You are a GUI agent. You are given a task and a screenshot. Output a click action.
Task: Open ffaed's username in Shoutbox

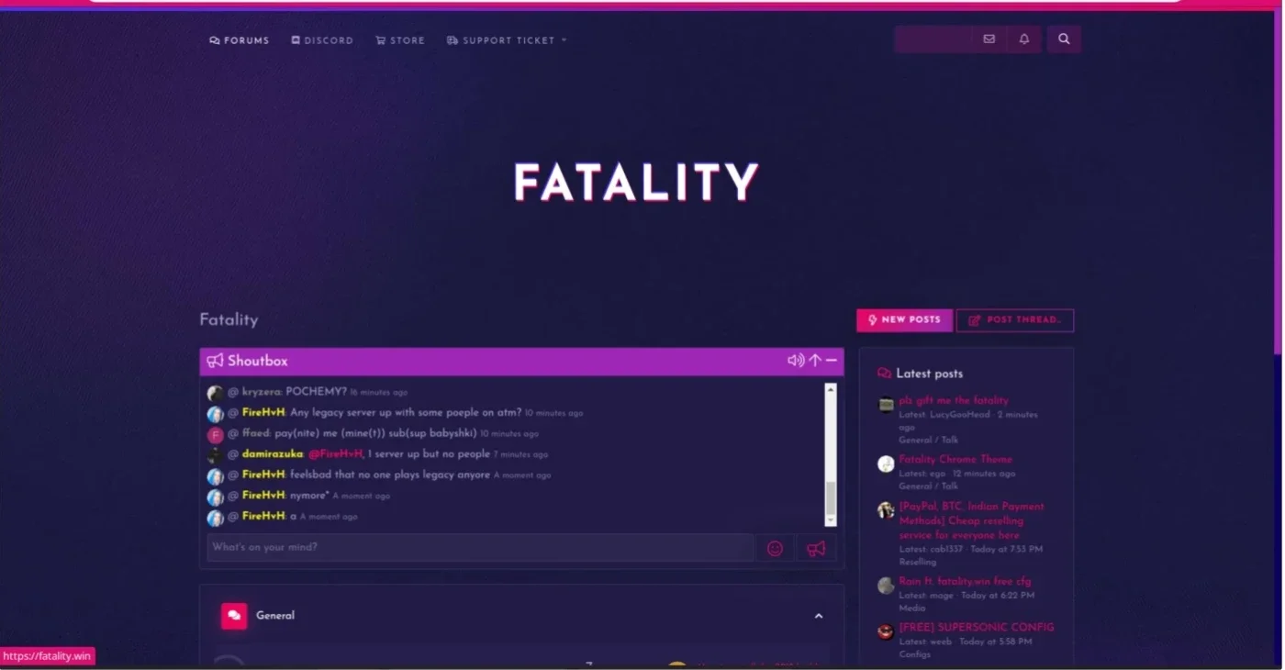point(256,433)
